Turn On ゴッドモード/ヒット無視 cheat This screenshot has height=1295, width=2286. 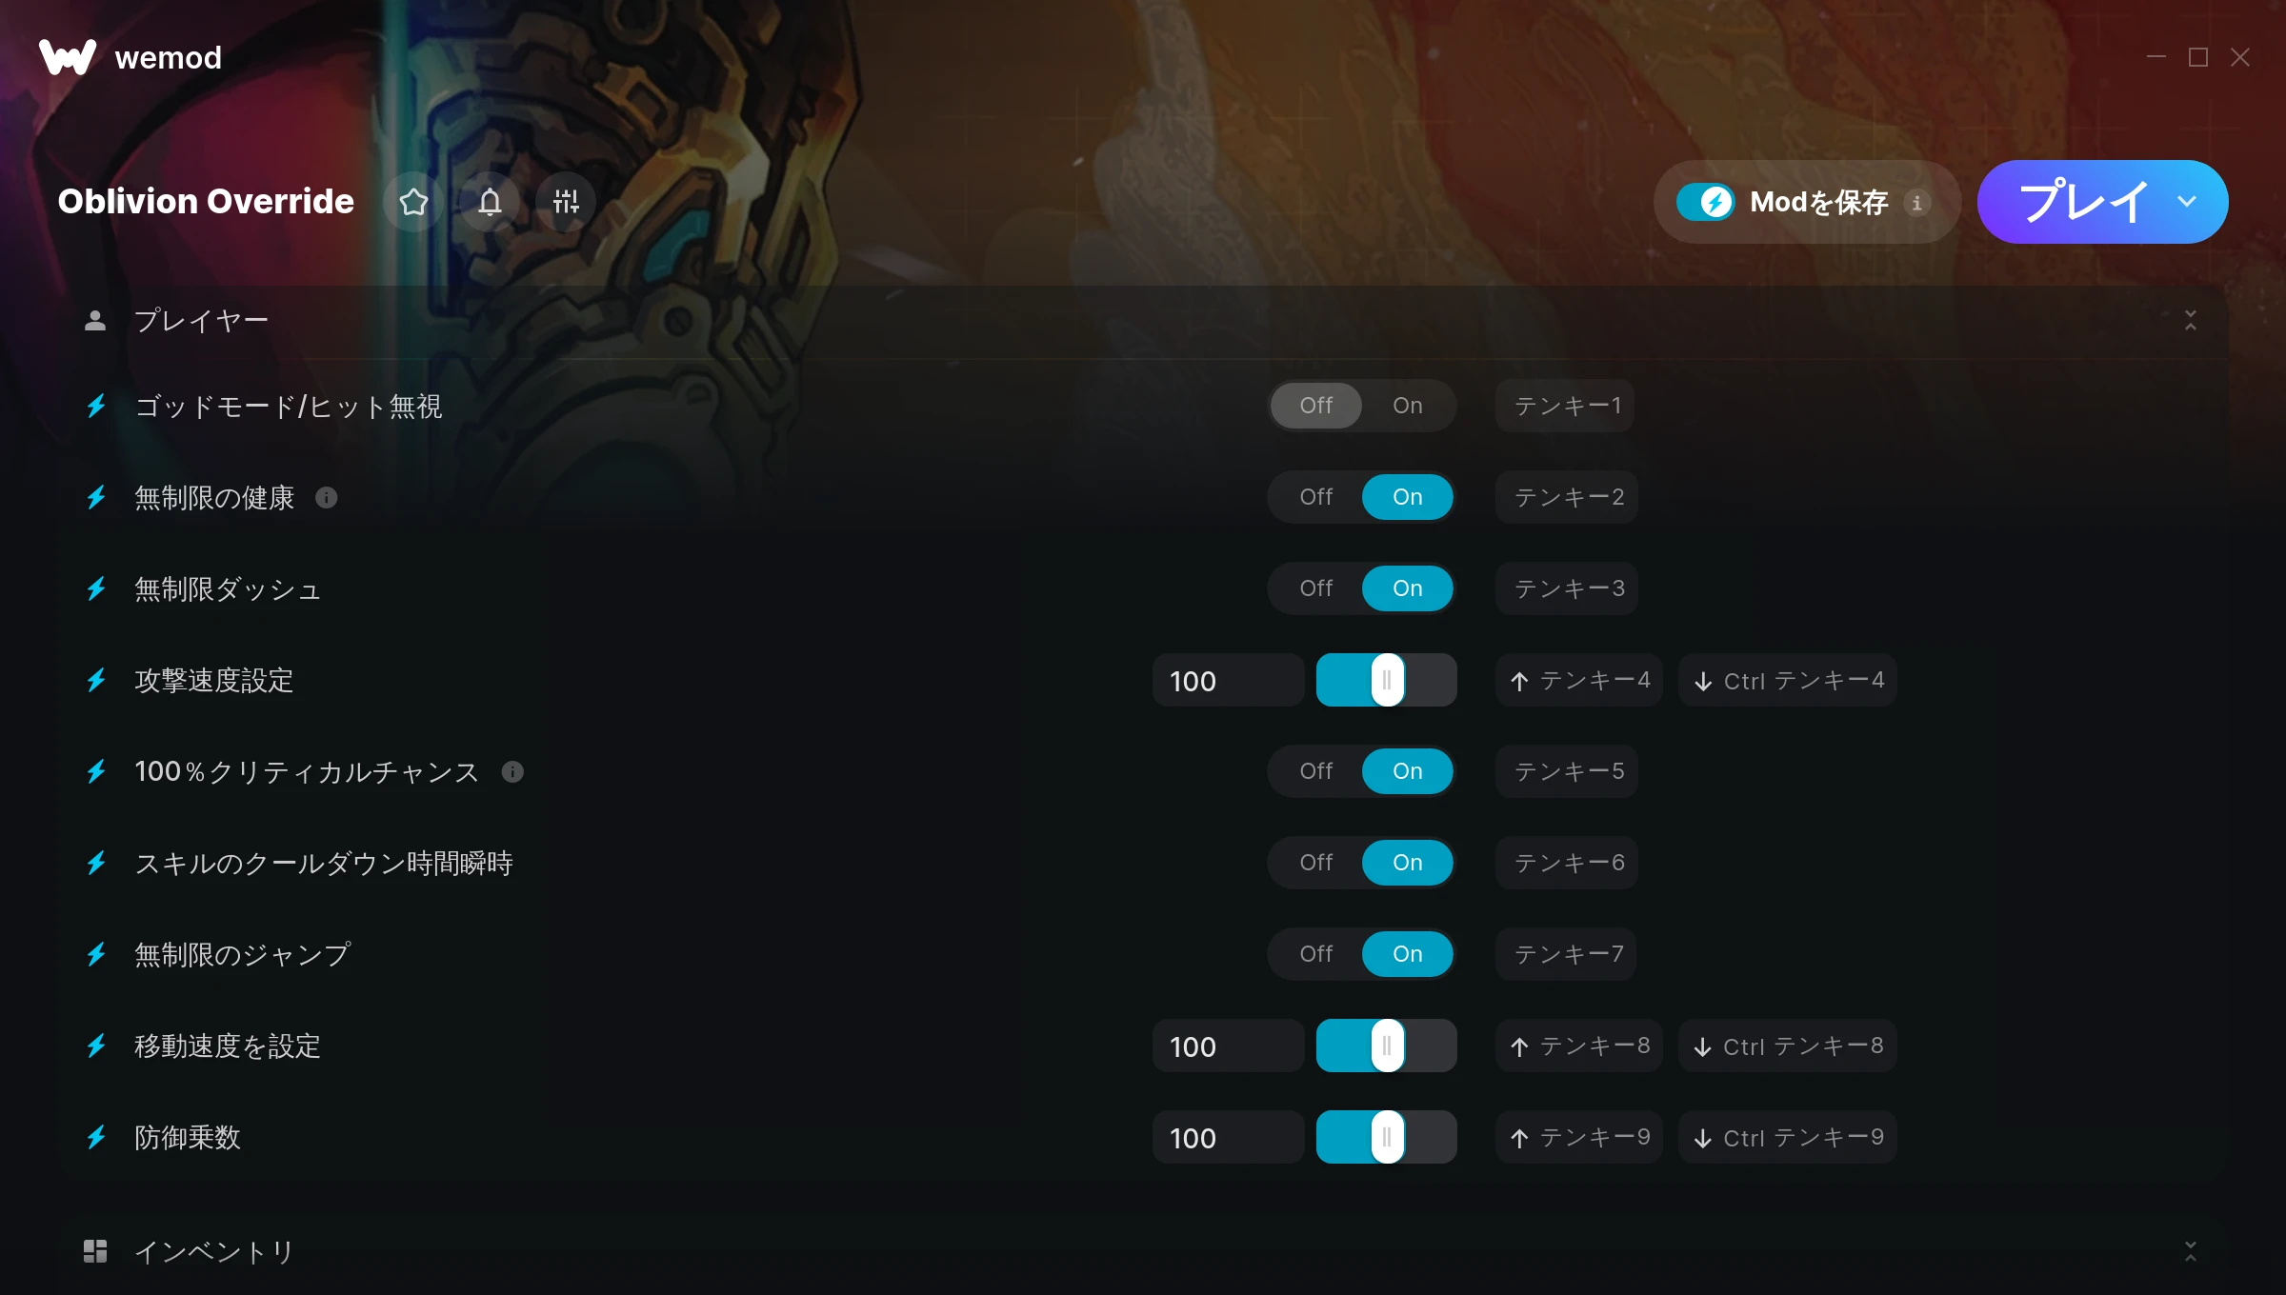click(1407, 406)
